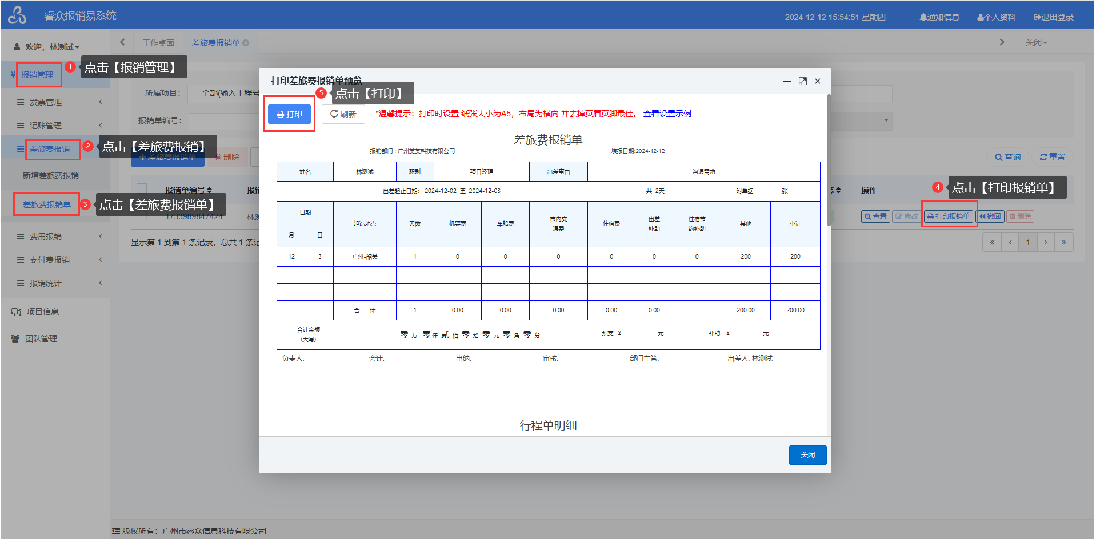
Task: Click the 睿众报销易系统 logo icon
Action: (17, 15)
